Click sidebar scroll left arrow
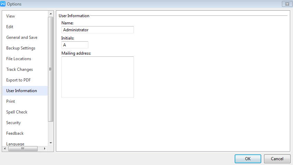This screenshot has width=293, height=165. pyautogui.click(x=5, y=148)
